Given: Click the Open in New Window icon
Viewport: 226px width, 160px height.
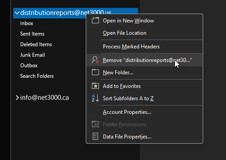Looking at the screenshot, I should (95, 20).
